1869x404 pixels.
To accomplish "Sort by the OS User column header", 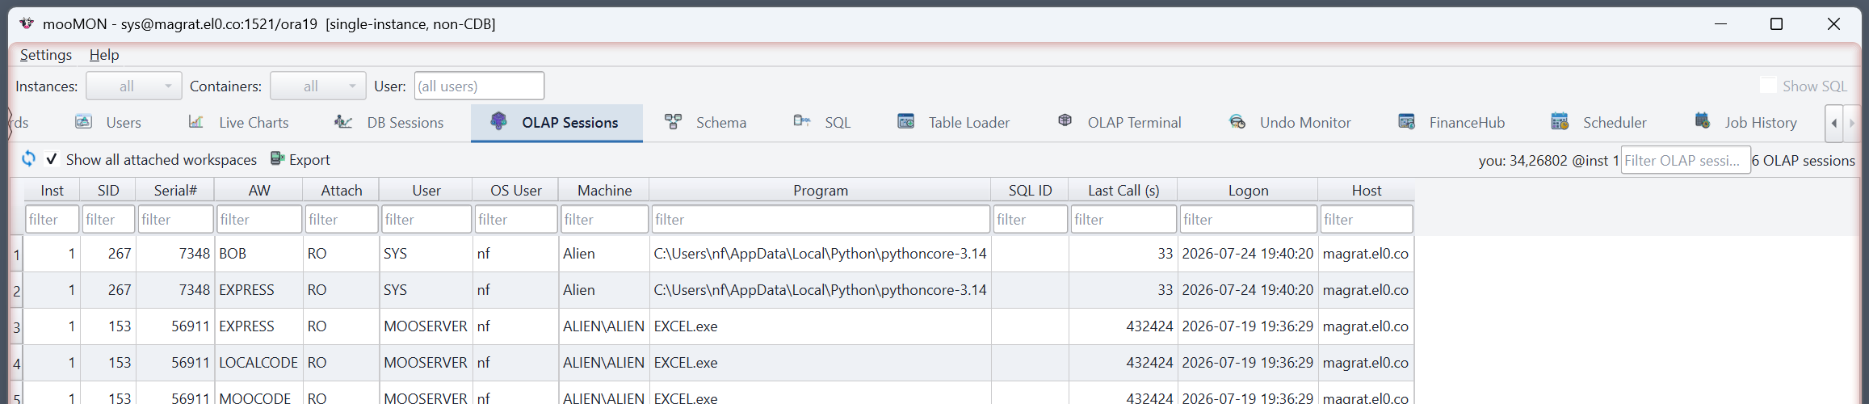I will point(516,190).
